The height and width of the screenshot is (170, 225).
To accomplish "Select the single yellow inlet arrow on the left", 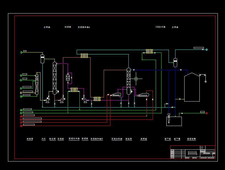I will [21, 93].
